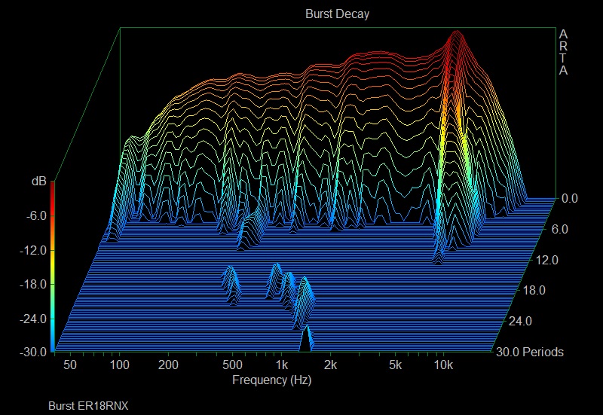The width and height of the screenshot is (603, 415).
Task: Click the 100 Hz frequency tick label
Action: tap(119, 365)
